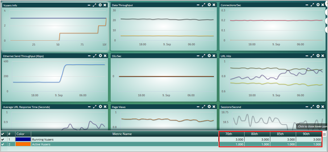Sort by the Metric Name column header
Viewport: 328px width, 152px height.
pyautogui.click(x=122, y=134)
